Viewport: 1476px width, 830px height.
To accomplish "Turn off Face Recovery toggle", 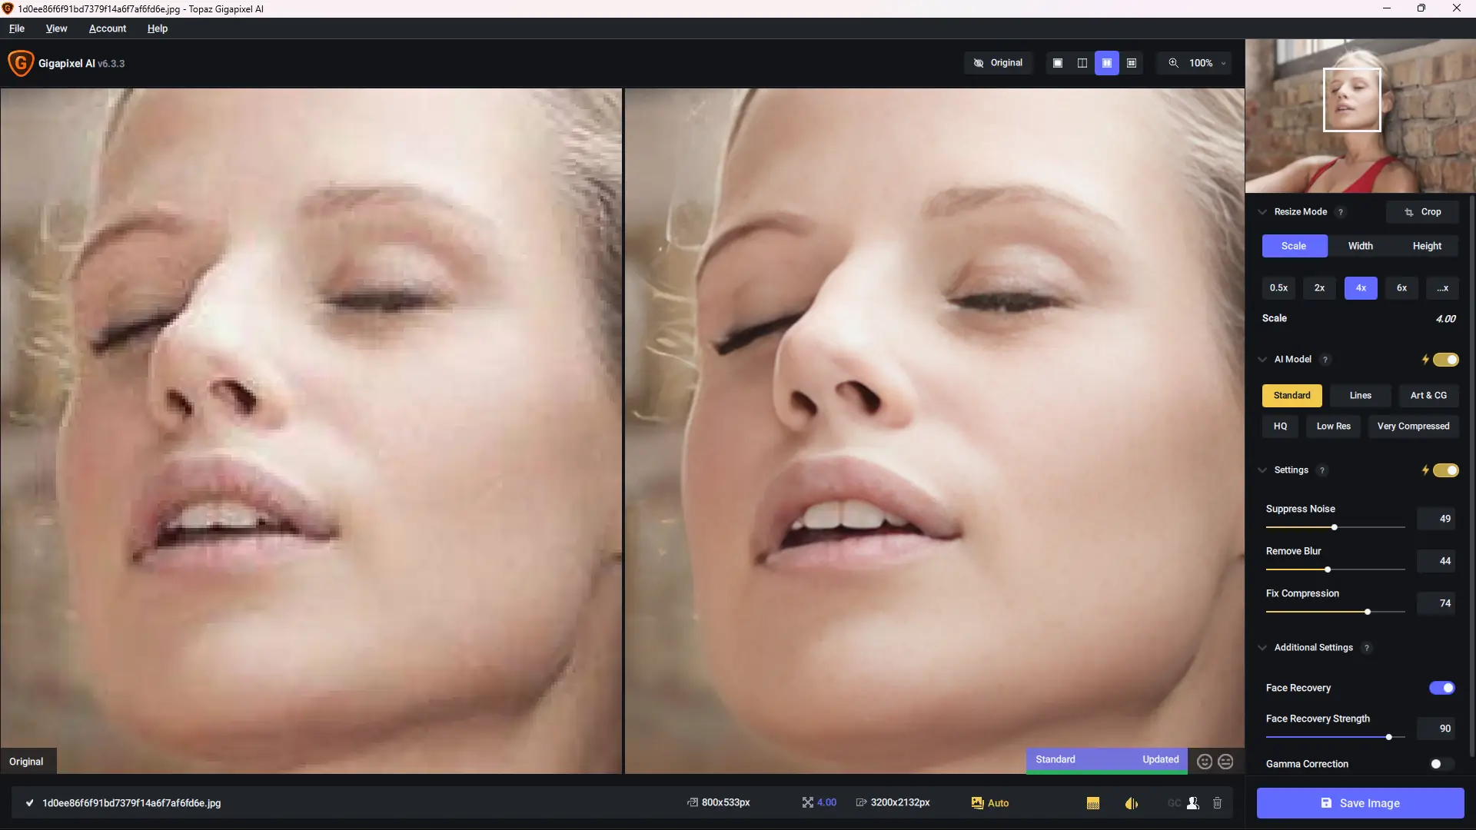I will (1442, 688).
